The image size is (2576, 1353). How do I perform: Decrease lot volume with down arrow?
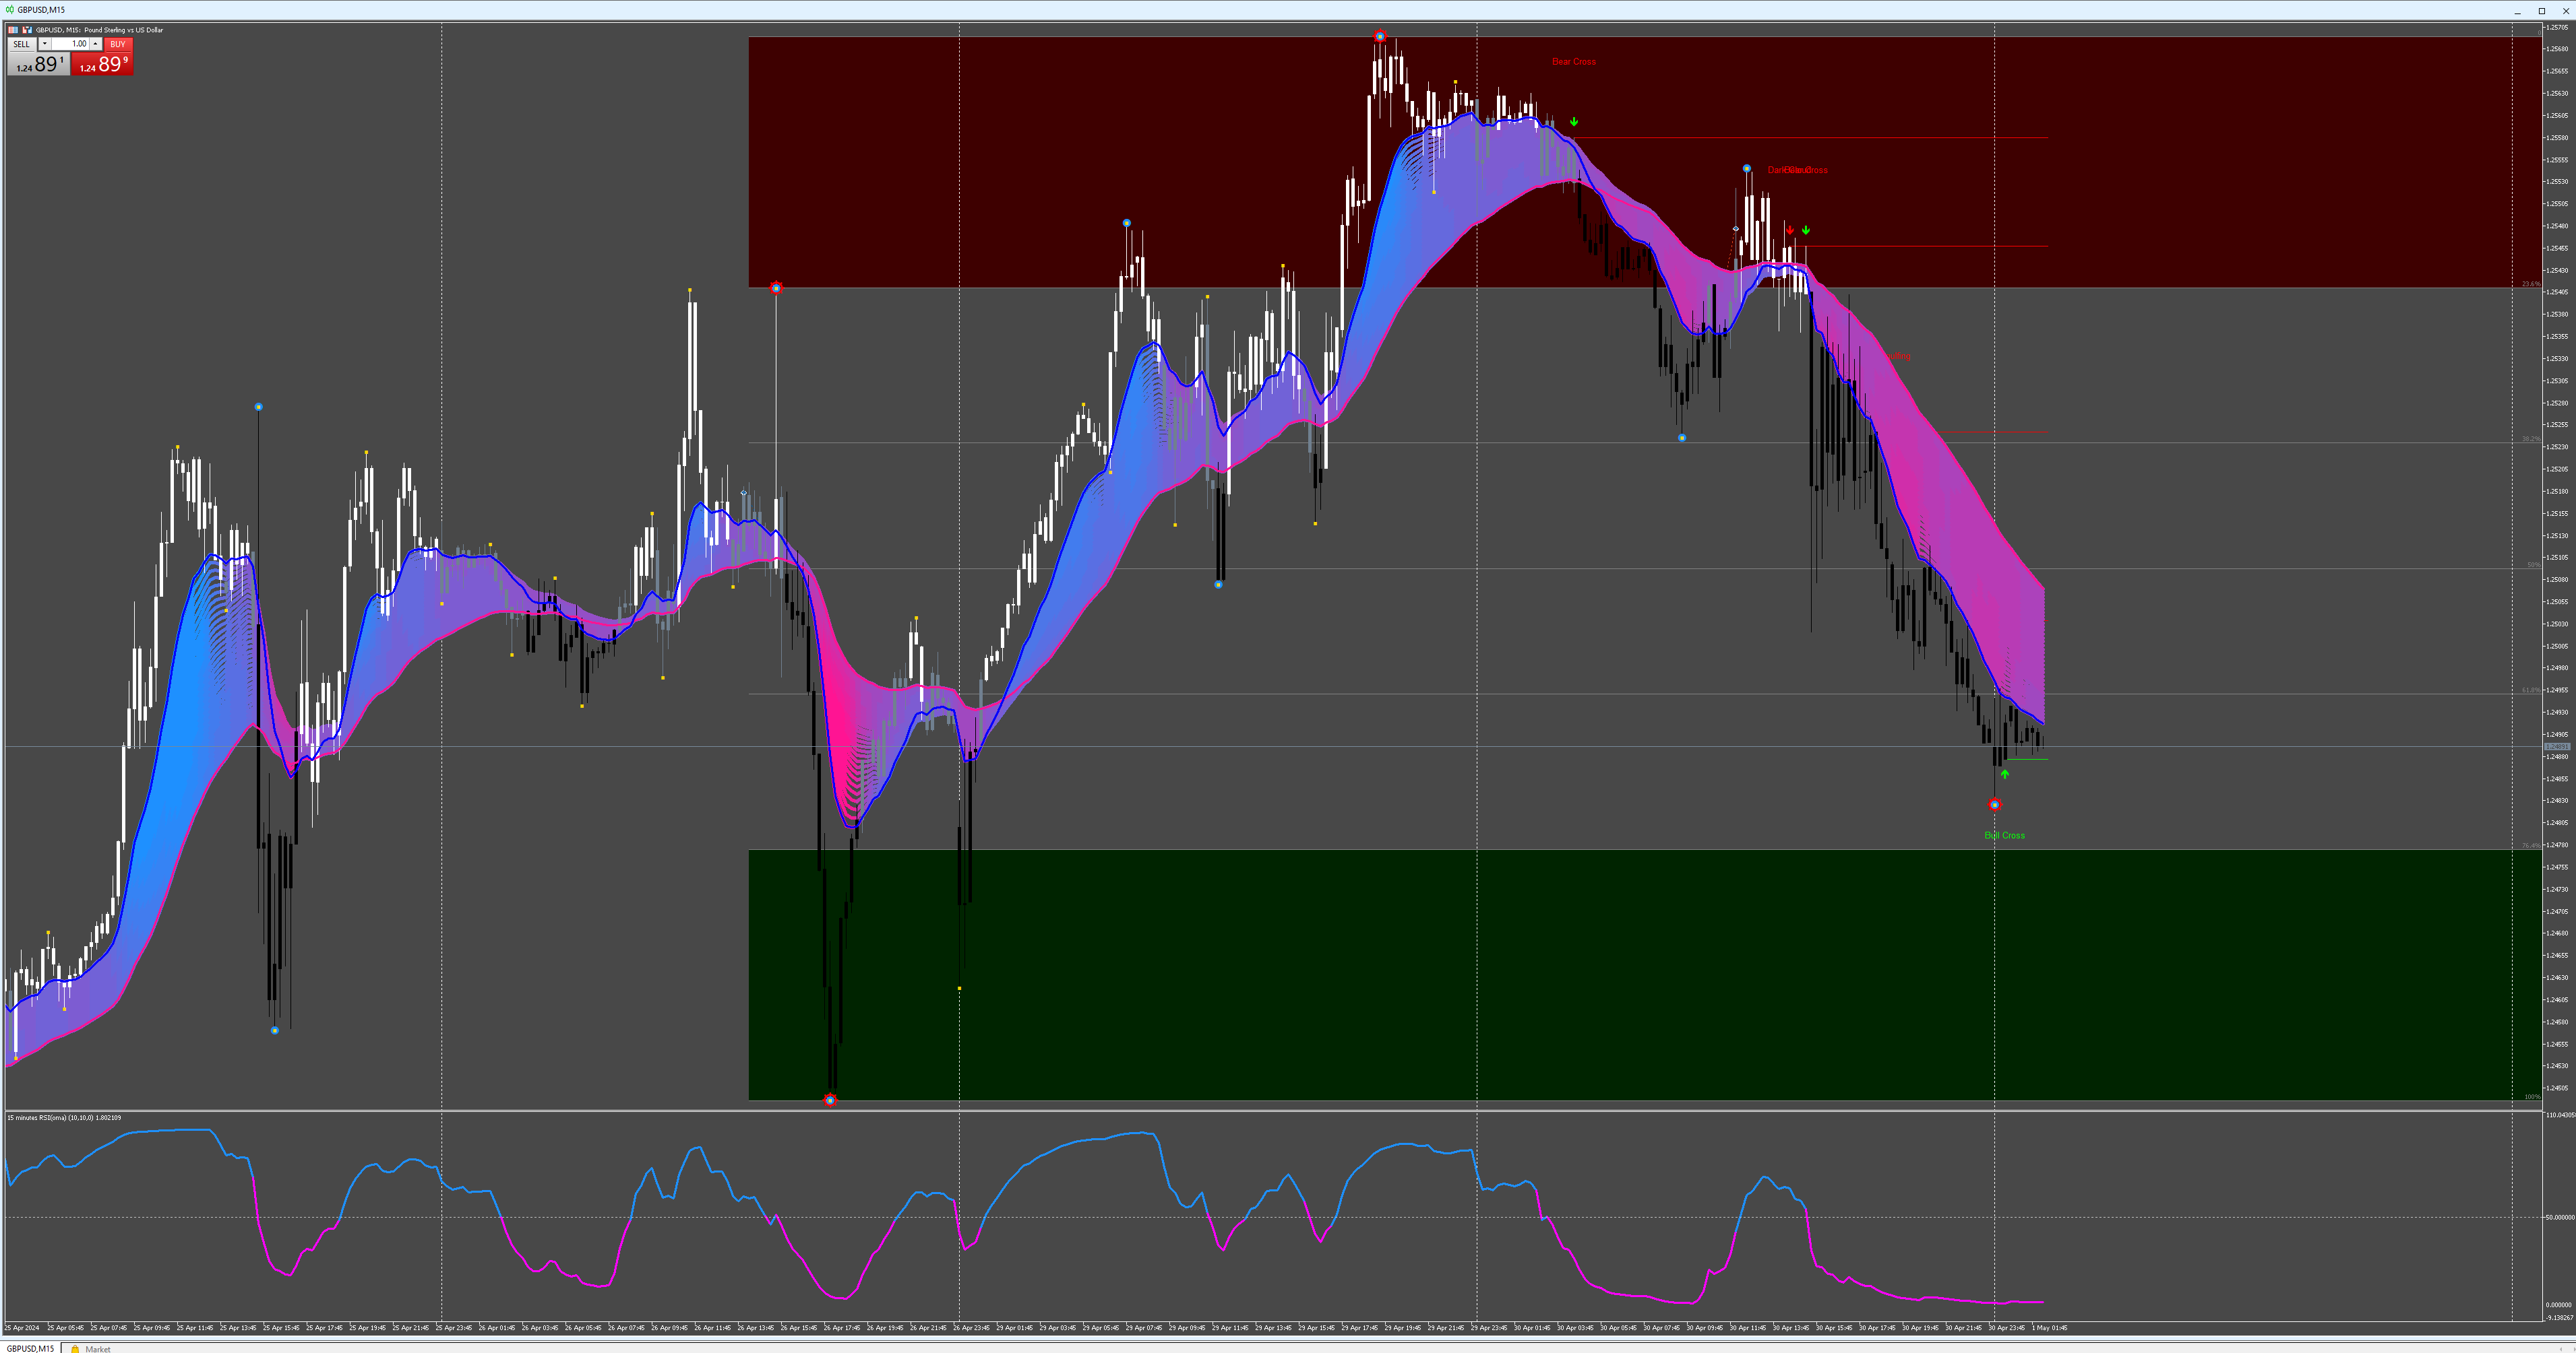coord(45,44)
